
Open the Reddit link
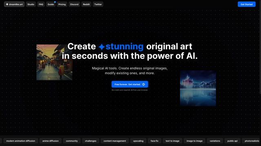(86, 4)
